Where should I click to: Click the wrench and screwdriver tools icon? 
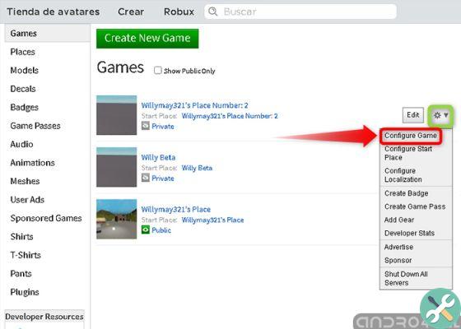click(440, 308)
